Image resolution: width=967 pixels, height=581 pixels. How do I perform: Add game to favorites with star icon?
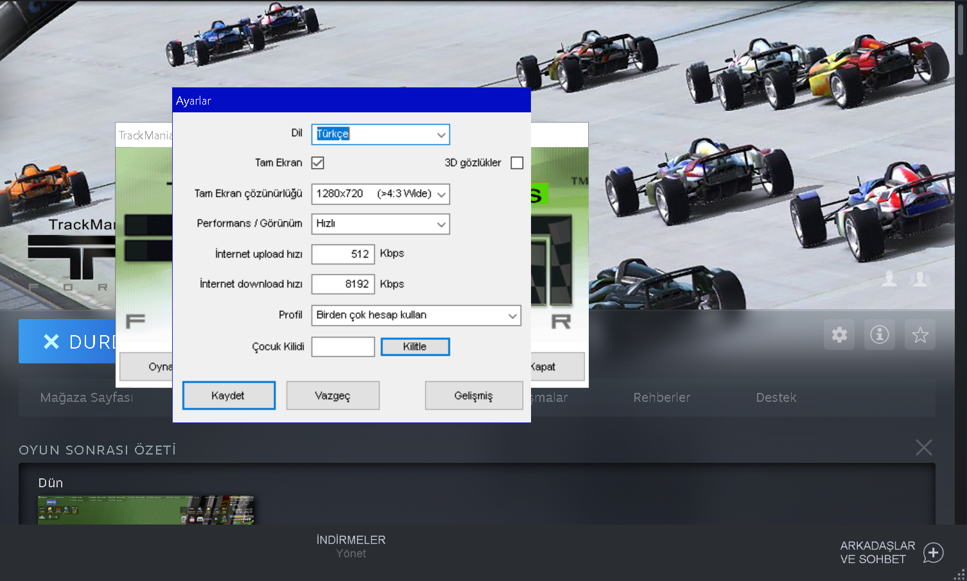pyautogui.click(x=920, y=334)
